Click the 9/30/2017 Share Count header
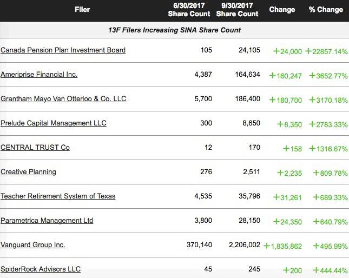 238,10
